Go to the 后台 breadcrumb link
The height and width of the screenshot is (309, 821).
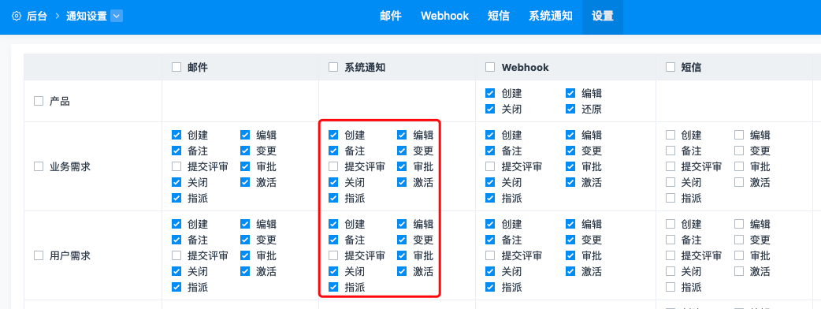[x=37, y=17]
